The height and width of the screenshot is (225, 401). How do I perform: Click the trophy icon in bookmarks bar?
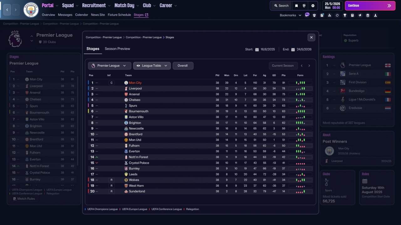pos(345,15)
